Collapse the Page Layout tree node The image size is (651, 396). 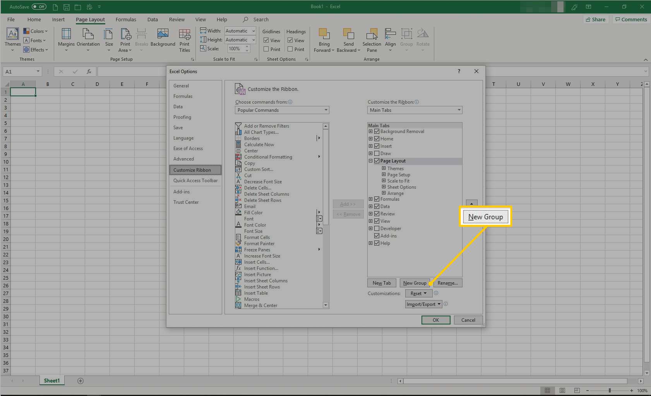coord(370,161)
